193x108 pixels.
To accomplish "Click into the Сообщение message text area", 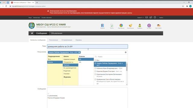I will coord(87,98).
